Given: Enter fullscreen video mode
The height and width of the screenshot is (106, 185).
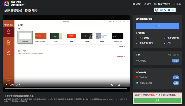Looking at the screenshot, I should 119,85.
